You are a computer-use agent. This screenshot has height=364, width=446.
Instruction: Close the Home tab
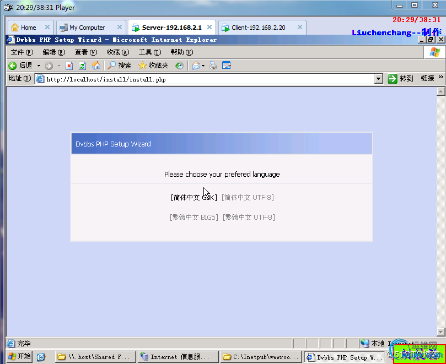pos(47,27)
